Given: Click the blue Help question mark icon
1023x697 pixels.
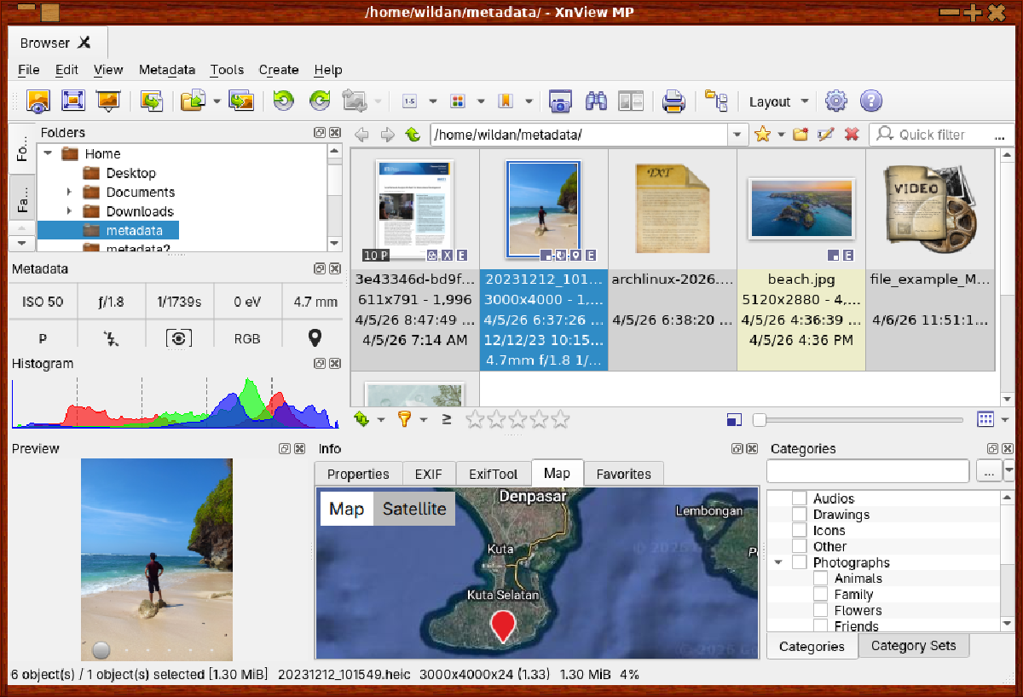Looking at the screenshot, I should click(x=870, y=101).
